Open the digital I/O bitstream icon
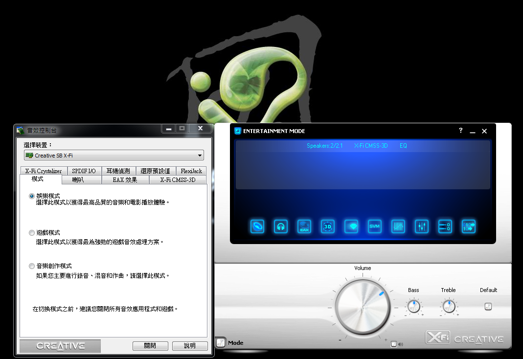 tap(469, 226)
